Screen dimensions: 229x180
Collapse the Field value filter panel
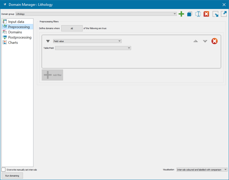[48, 41]
